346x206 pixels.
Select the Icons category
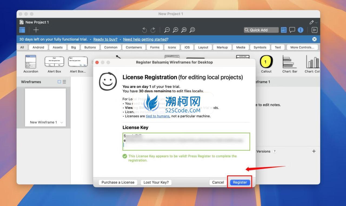[x=172, y=47]
